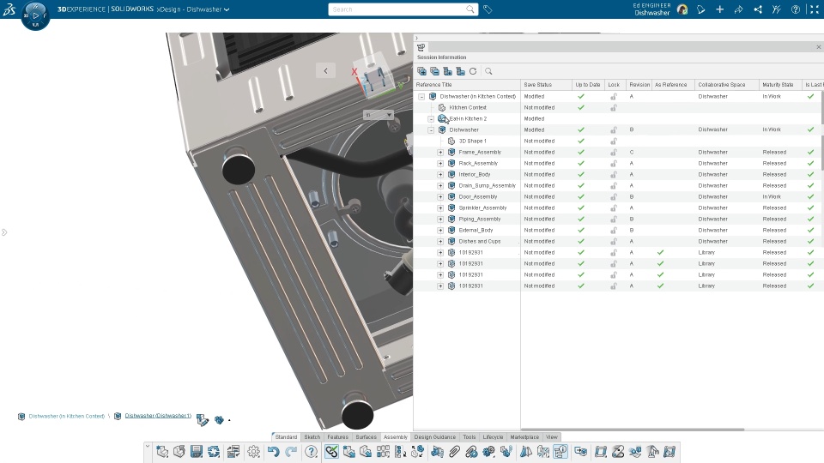Image resolution: width=824 pixels, height=463 pixels.
Task: Click the highlighted session information icon in toolbar
Action: coord(560,452)
